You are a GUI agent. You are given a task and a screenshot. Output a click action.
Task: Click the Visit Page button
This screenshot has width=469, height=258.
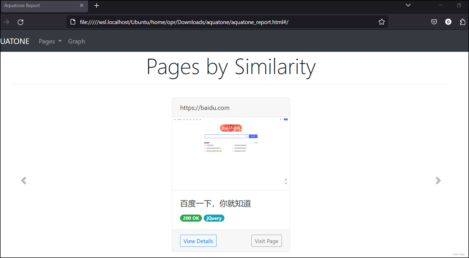tap(267, 241)
